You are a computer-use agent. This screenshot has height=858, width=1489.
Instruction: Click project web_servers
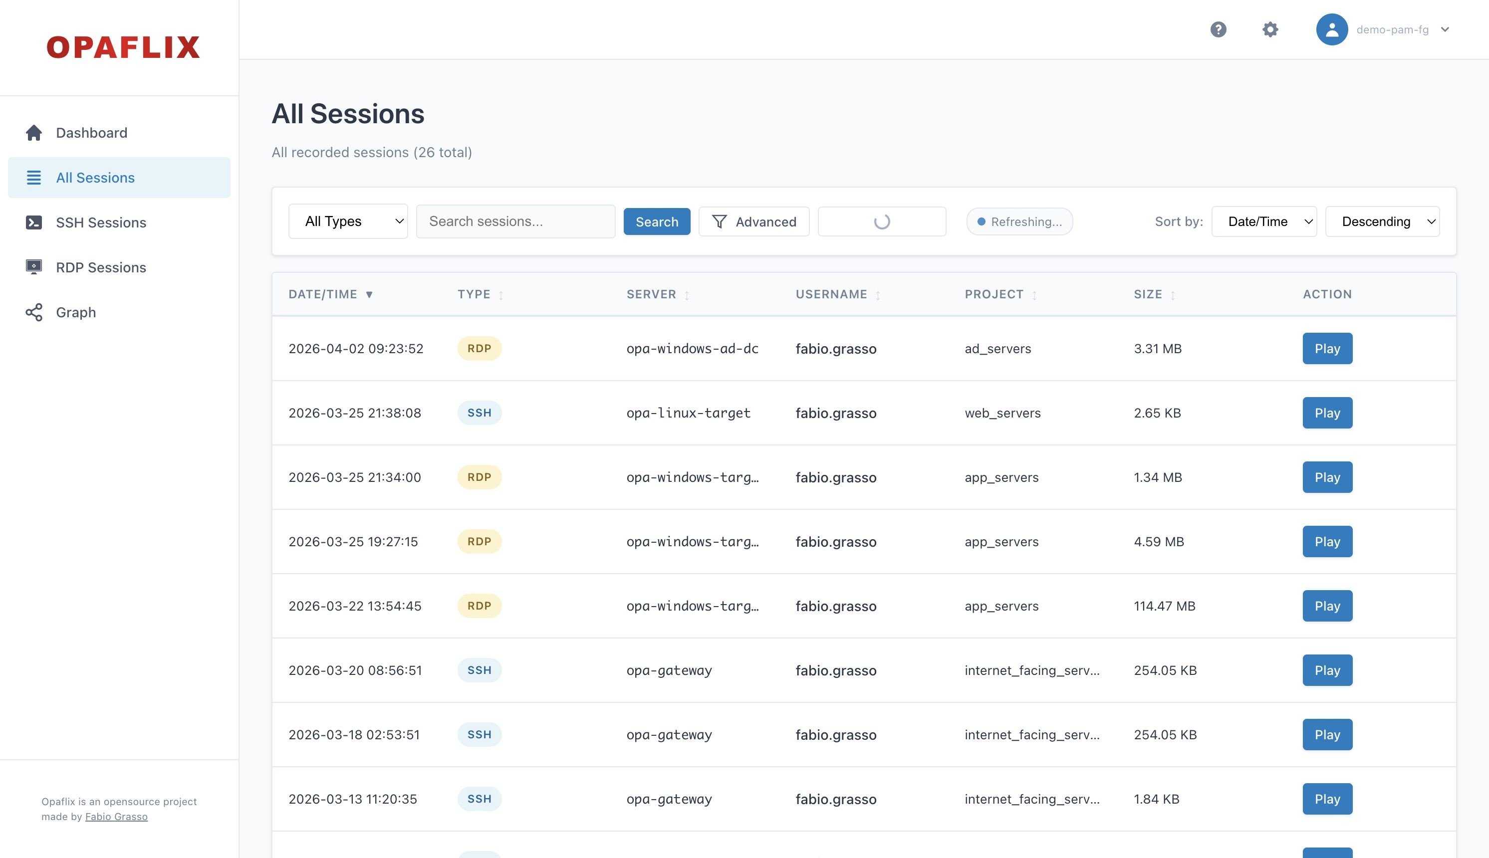1002,413
